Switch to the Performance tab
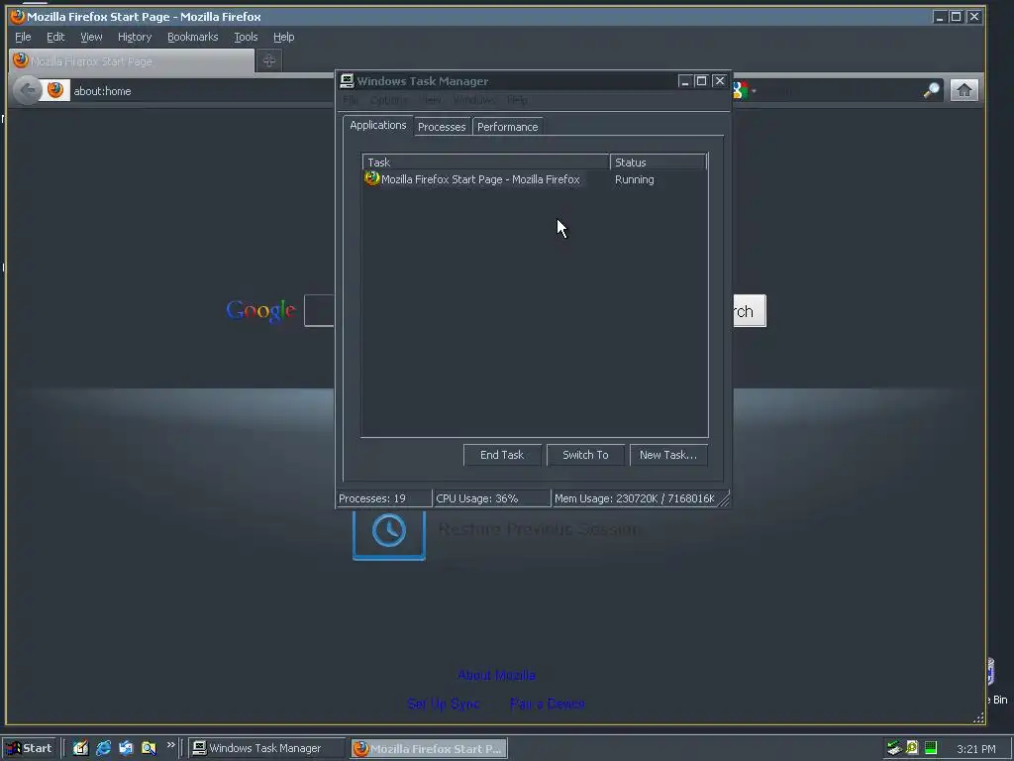 pos(508,127)
